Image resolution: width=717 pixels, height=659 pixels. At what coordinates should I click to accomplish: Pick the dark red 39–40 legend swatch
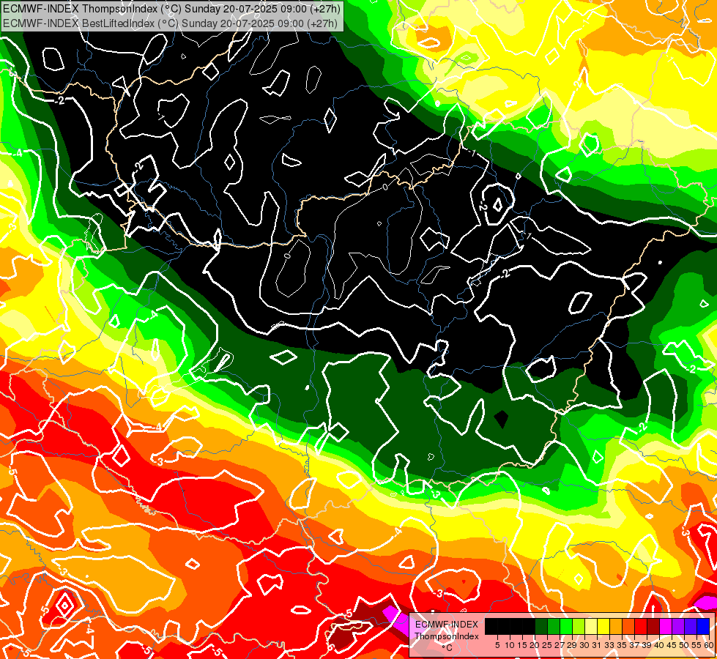[x=653, y=627]
